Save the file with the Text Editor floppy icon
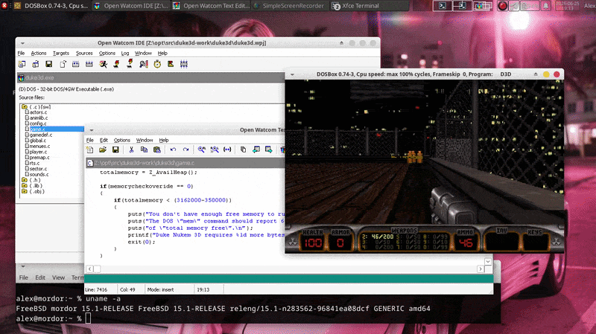 click(x=115, y=150)
